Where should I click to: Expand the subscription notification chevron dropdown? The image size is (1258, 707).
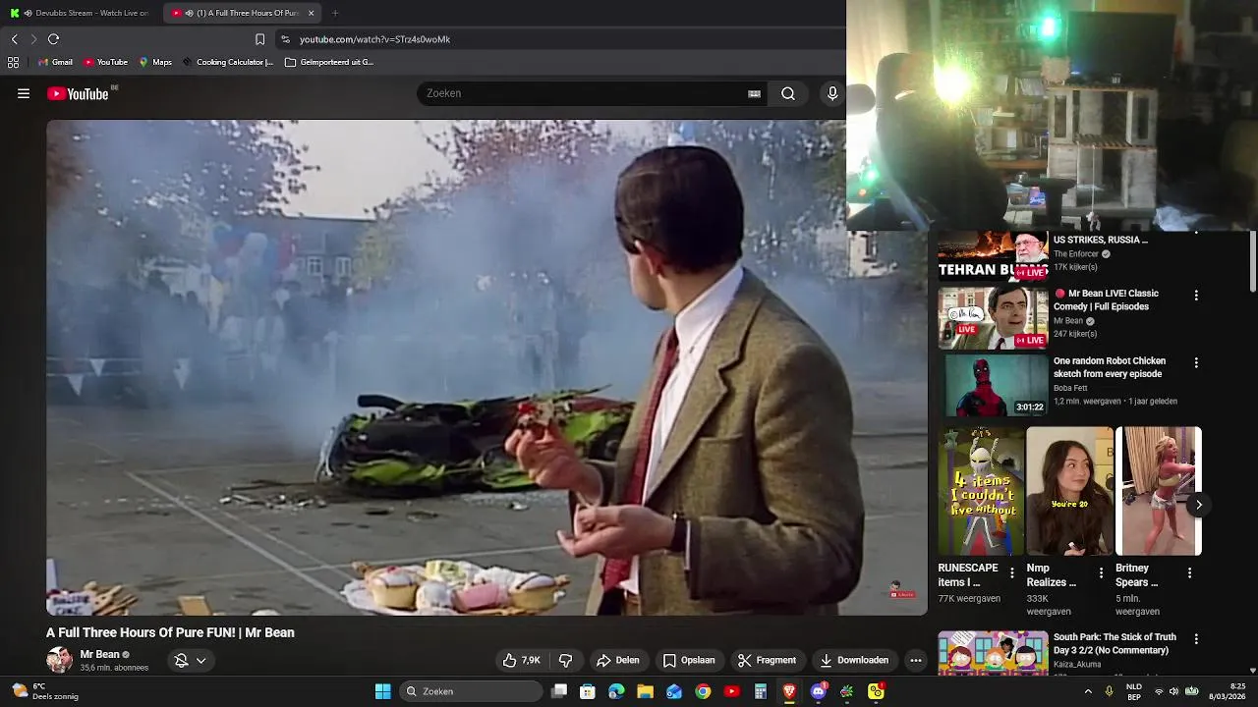tap(200, 660)
